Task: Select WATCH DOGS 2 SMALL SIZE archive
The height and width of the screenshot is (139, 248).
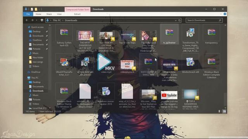Action: point(148,65)
